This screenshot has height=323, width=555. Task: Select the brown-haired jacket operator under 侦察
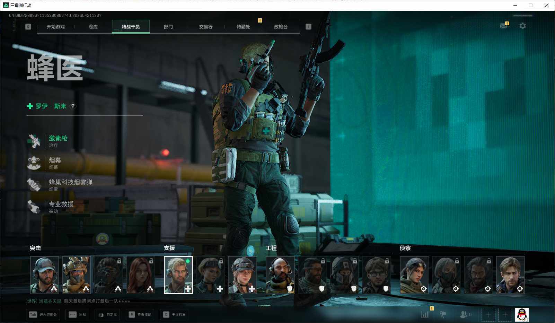point(510,275)
